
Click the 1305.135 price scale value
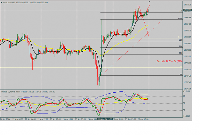pos(188,5)
